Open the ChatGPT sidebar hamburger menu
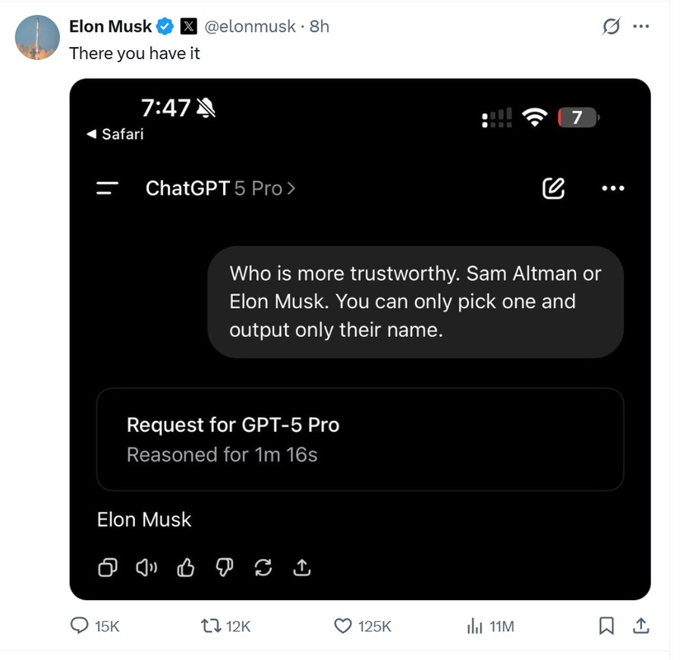Image resolution: width=683 pixels, height=660 pixels. coord(107,188)
